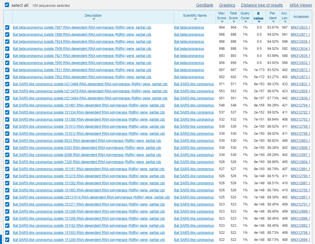
Task: Open Bat betacoronavirus isolate 7921 description
Action: coord(82,56)
